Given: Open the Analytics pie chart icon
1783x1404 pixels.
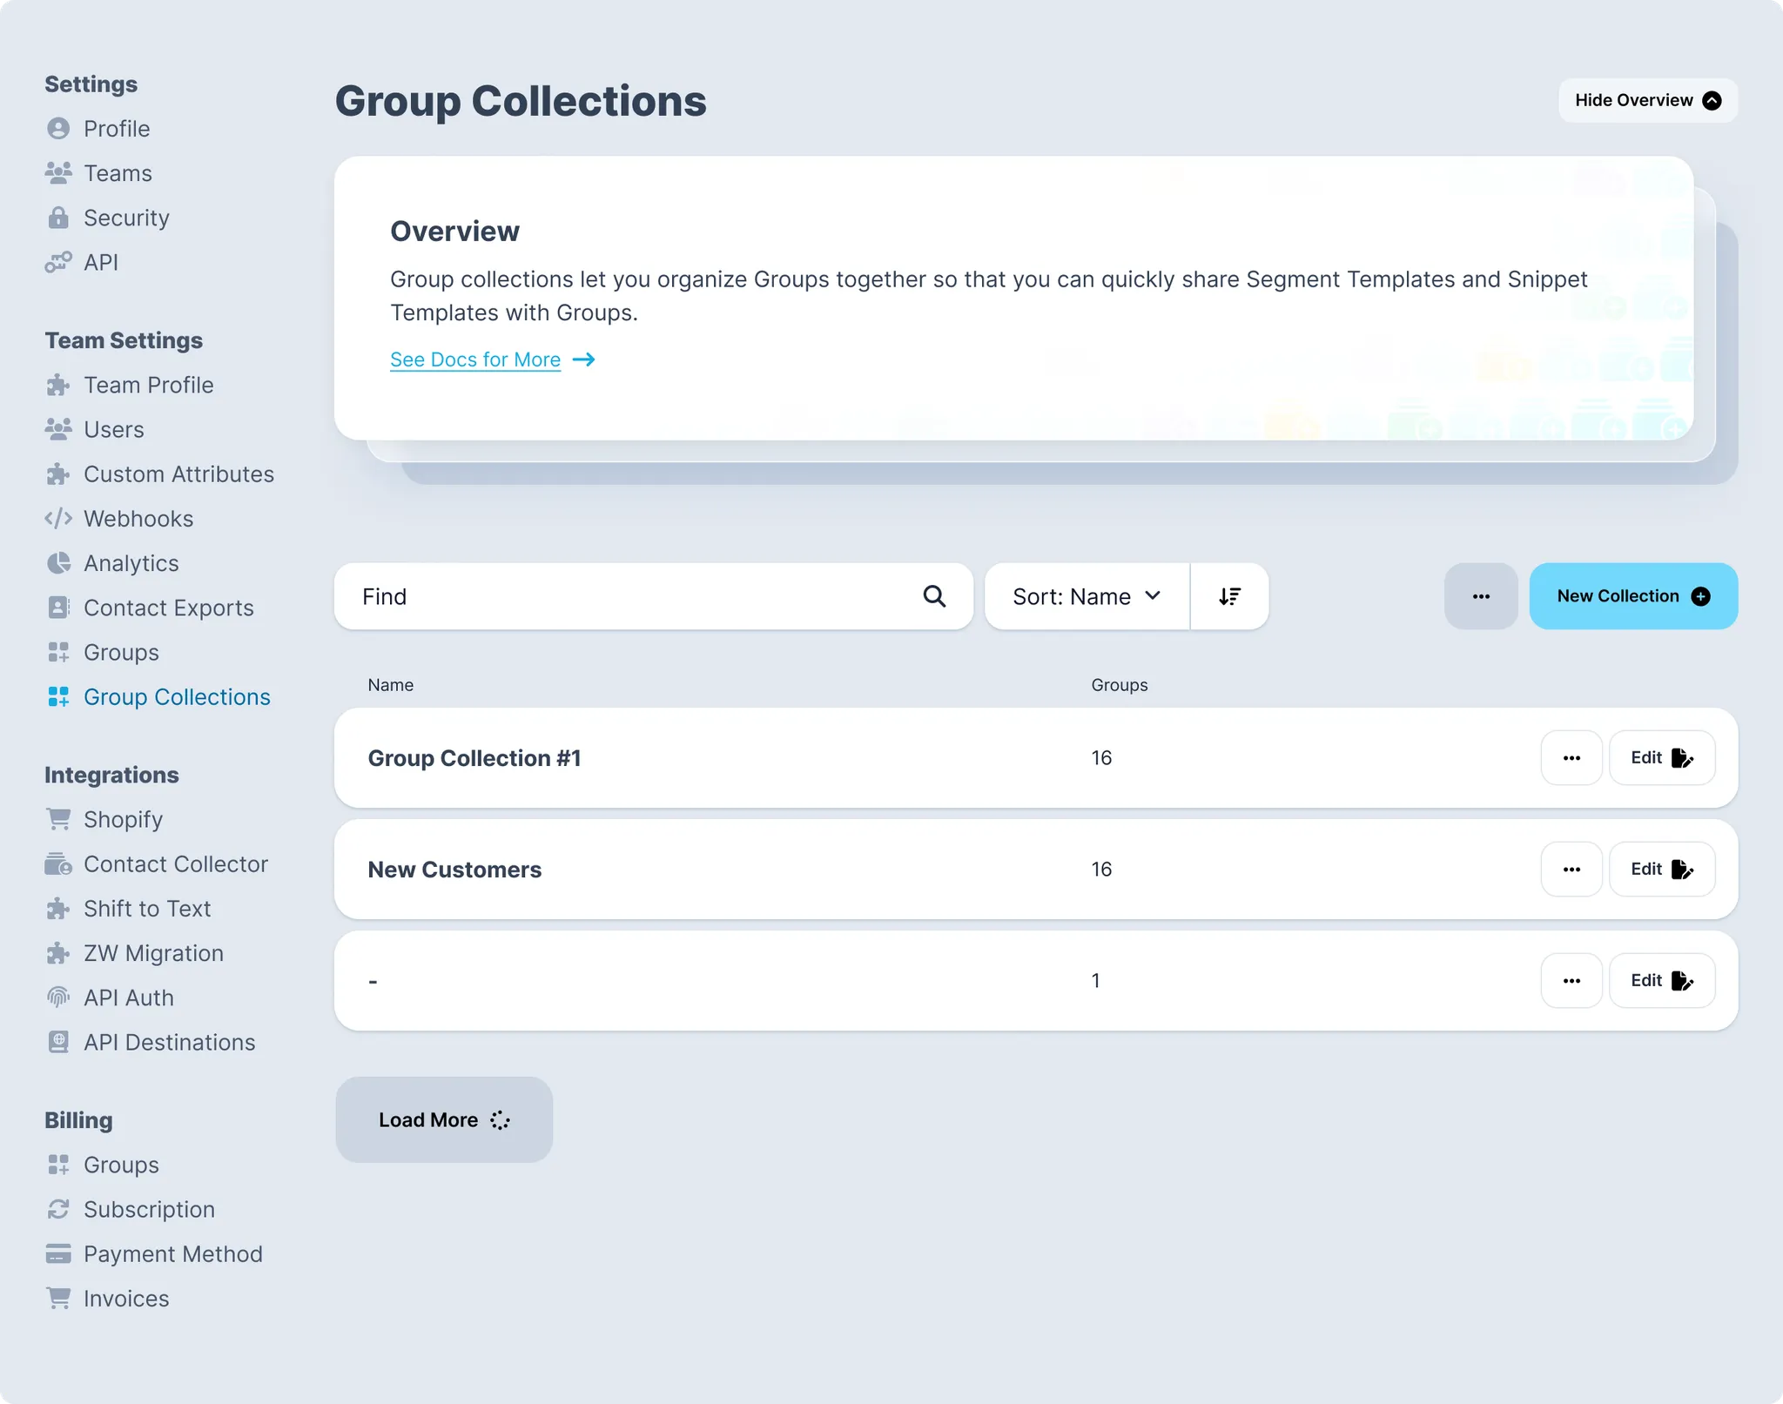Looking at the screenshot, I should (58, 563).
